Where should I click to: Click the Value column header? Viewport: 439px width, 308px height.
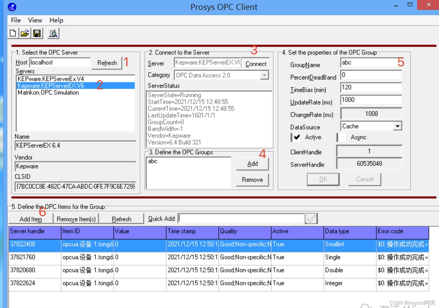(x=140, y=233)
